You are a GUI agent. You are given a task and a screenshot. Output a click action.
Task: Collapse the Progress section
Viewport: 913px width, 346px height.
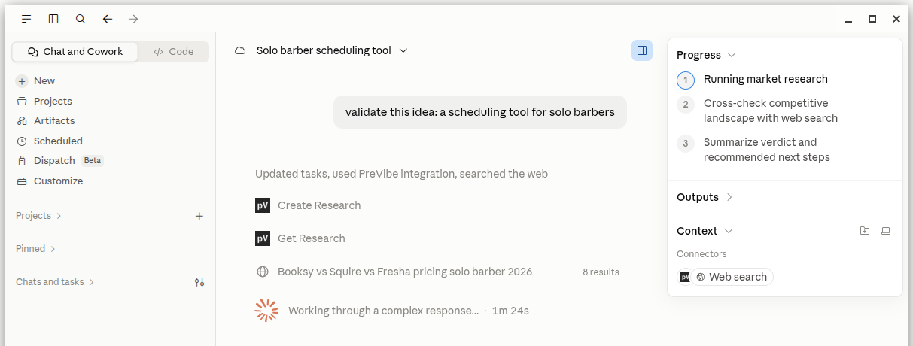[706, 55]
